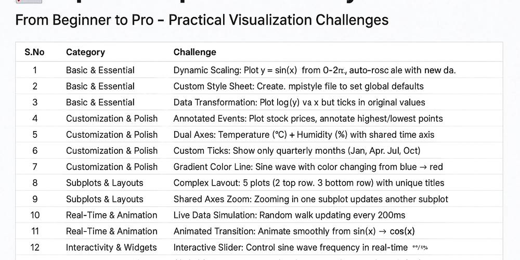
Task: Click the Challenge column header
Action: [194, 52]
